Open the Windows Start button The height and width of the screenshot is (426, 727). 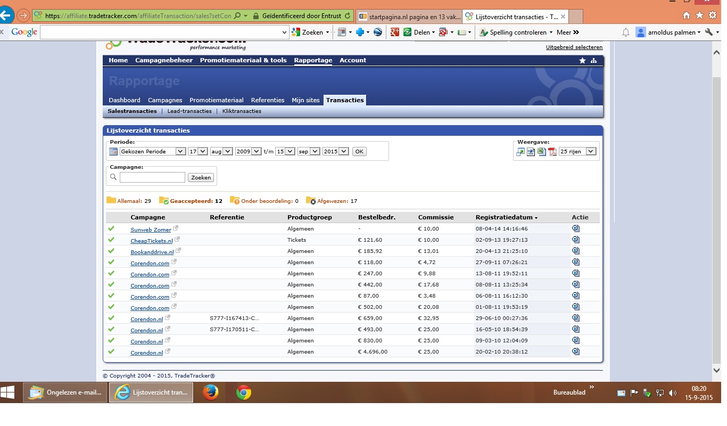[8, 393]
